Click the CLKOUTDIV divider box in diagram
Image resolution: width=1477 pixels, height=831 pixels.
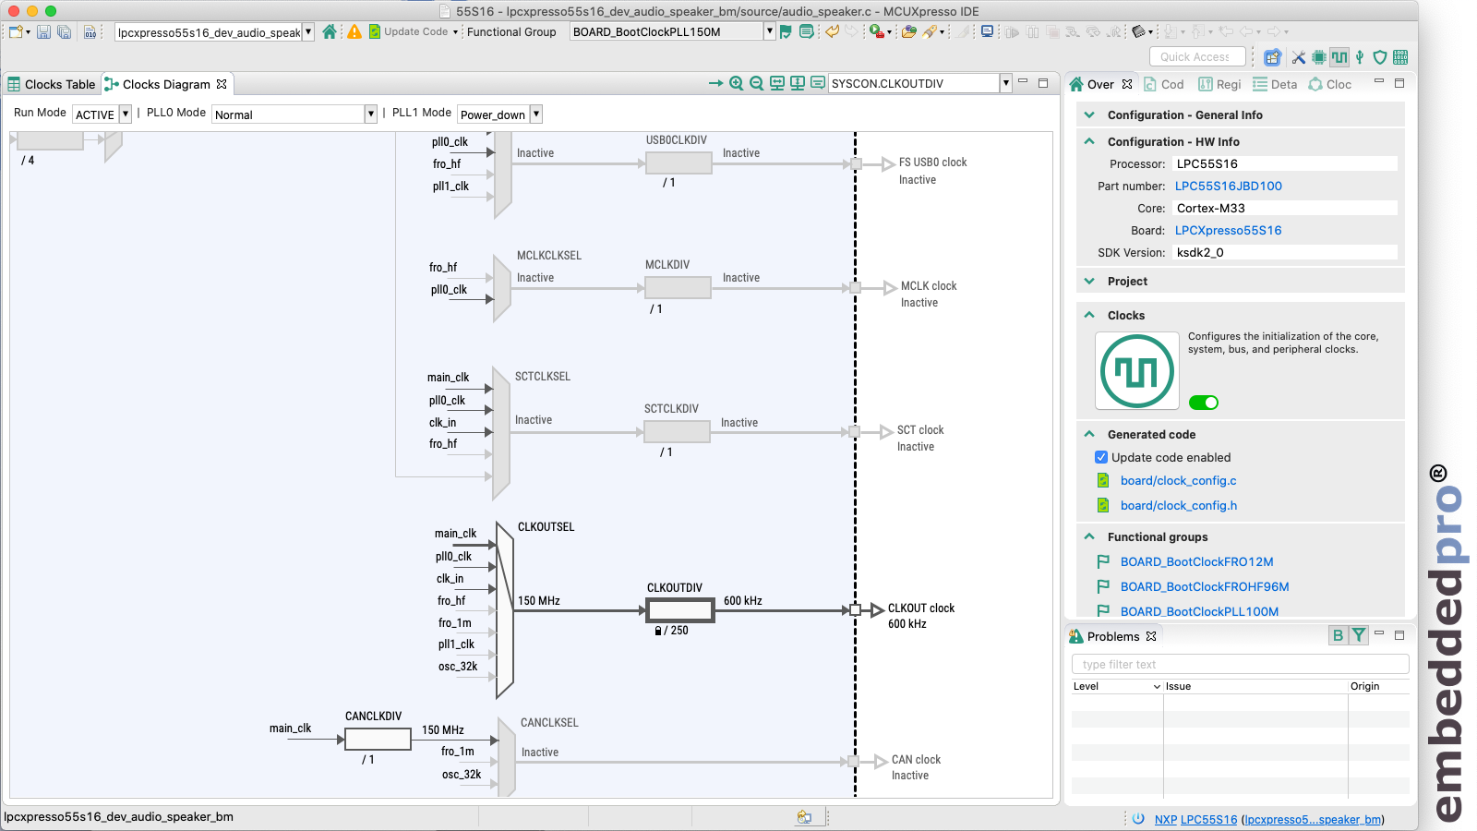pos(680,610)
